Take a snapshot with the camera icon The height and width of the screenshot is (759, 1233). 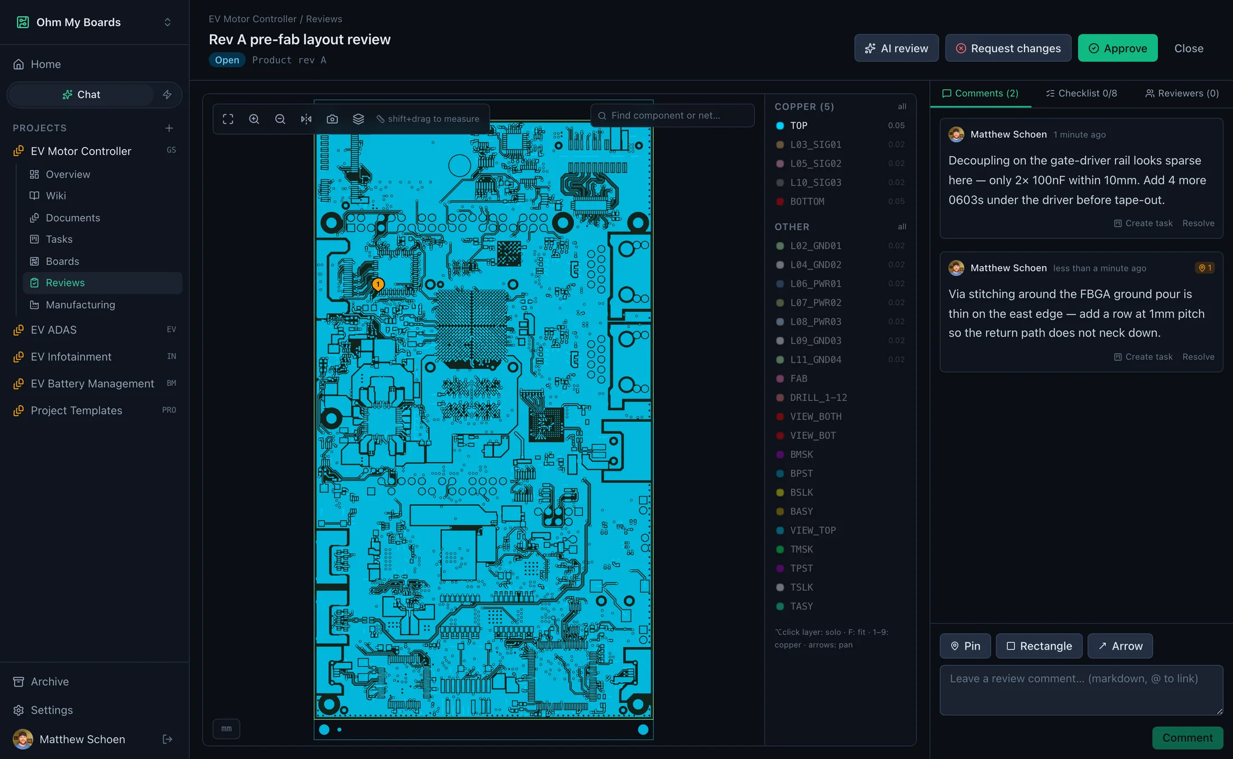332,119
